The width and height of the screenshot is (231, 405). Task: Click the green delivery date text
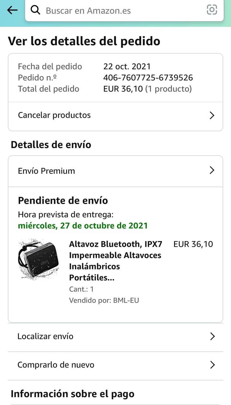(x=83, y=226)
